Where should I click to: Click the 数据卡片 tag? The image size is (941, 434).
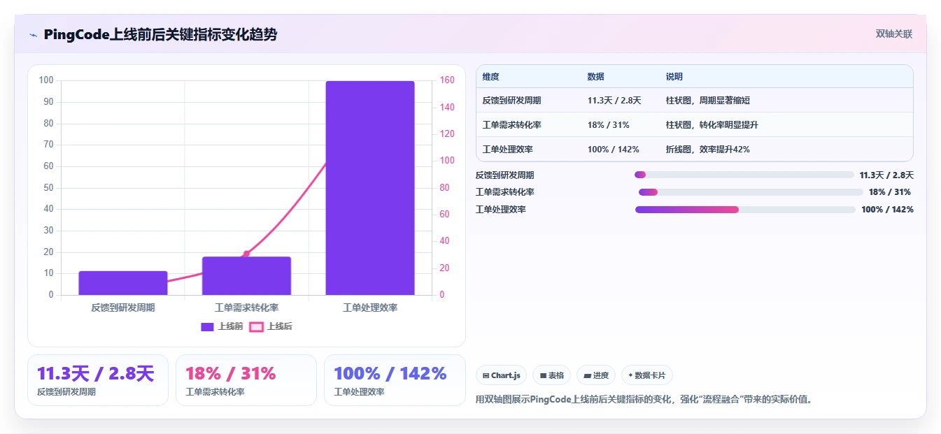[x=647, y=375]
